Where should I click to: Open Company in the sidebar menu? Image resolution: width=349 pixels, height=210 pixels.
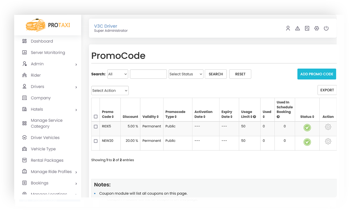[41, 98]
